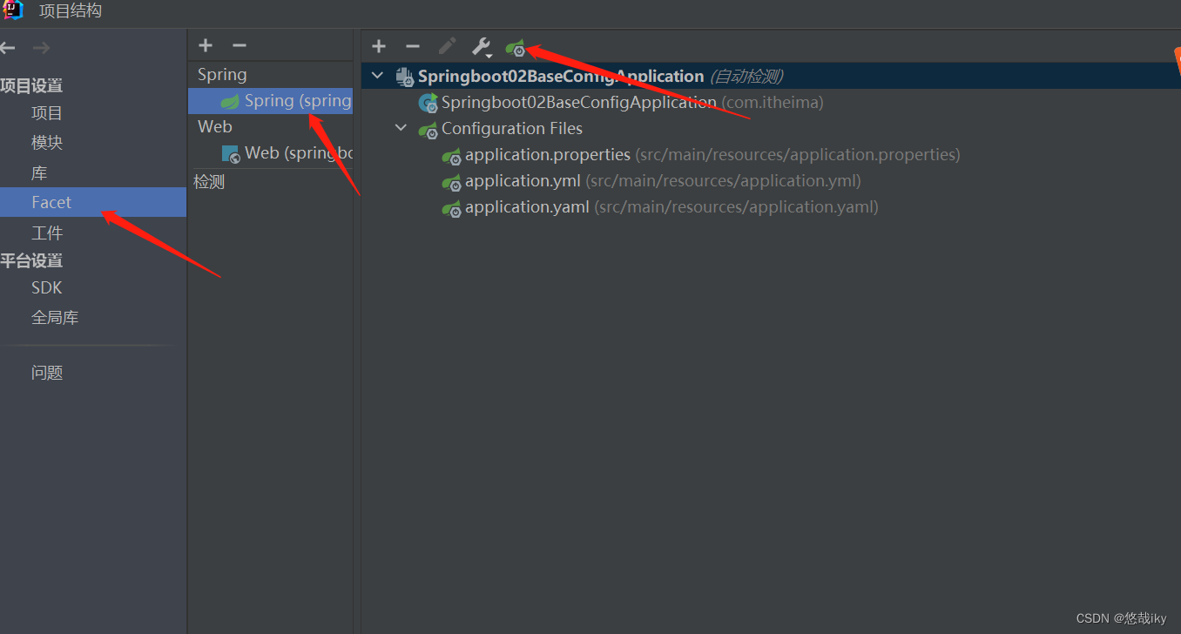Add application context with plus icon
The height and width of the screenshot is (634, 1181).
coord(379,46)
